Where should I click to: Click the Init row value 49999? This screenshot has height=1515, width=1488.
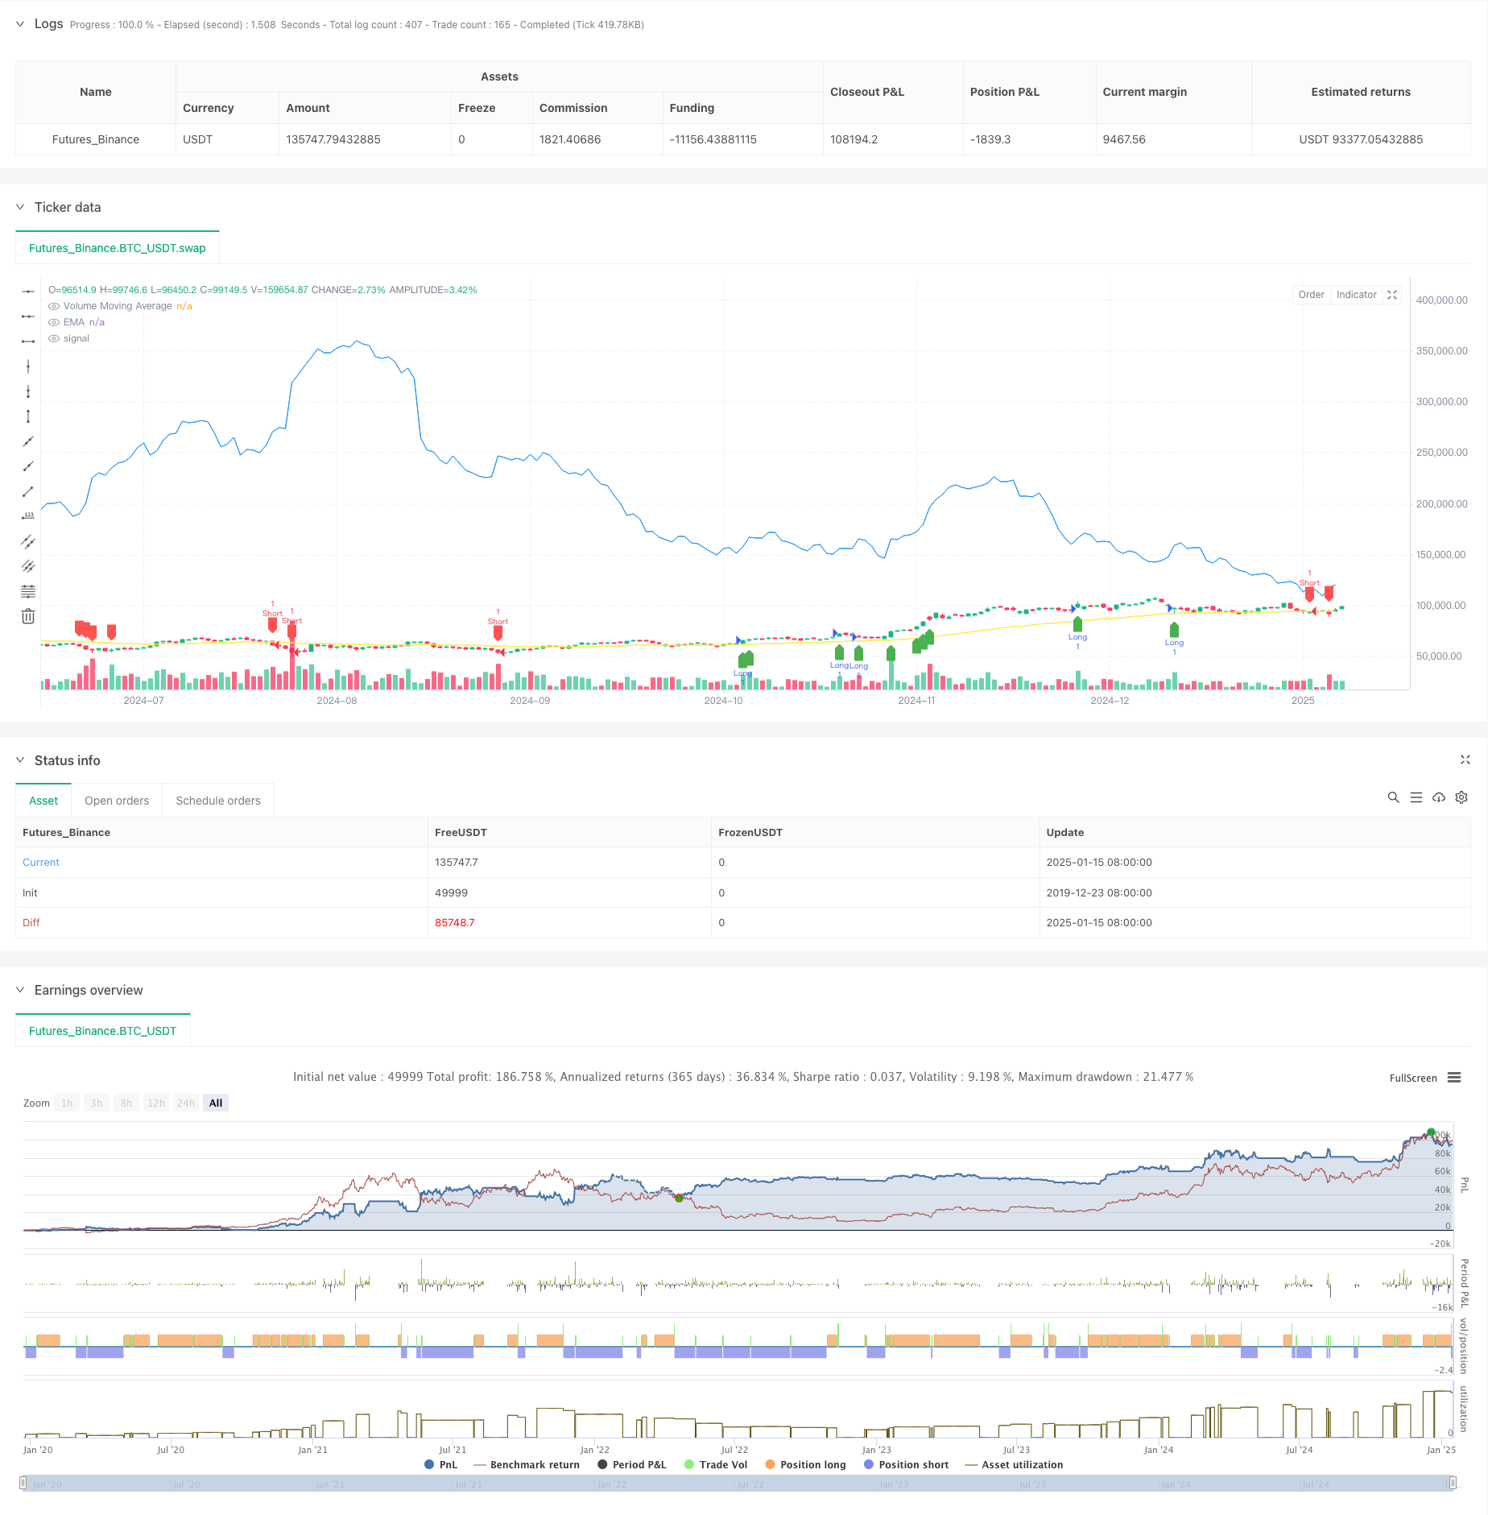[x=451, y=892]
